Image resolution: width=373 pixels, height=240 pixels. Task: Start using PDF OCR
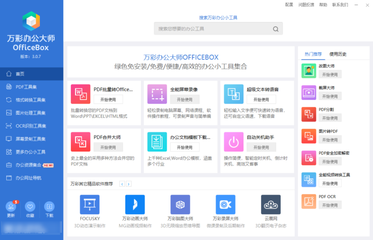330,205
